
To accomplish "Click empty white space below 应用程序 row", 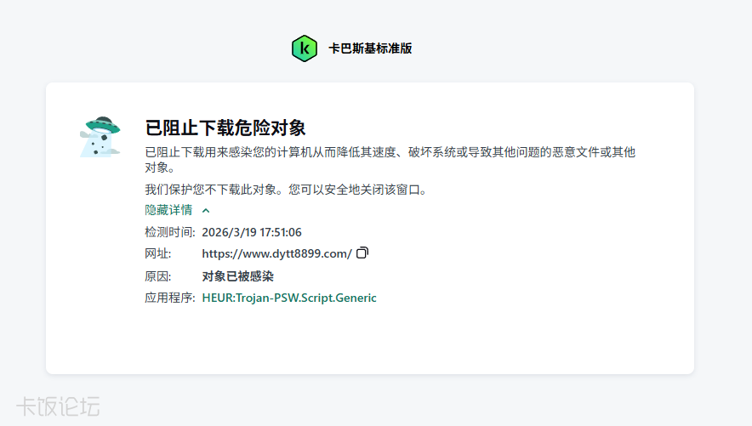I will [370, 340].
